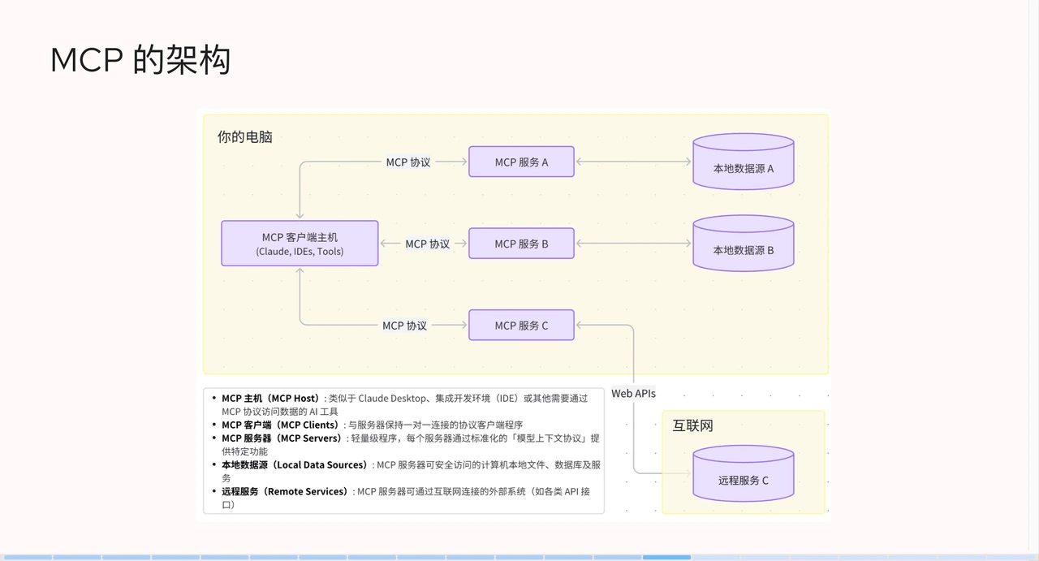Select the "你的电脑" container label

[245, 136]
